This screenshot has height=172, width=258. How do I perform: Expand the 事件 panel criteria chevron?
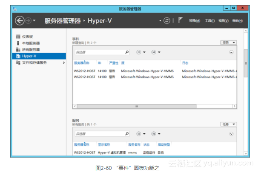[x=231, y=52]
